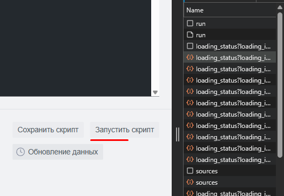Click the network list scrollbar up arrow
Screen dimensions: 284x196
(x=280, y=7)
